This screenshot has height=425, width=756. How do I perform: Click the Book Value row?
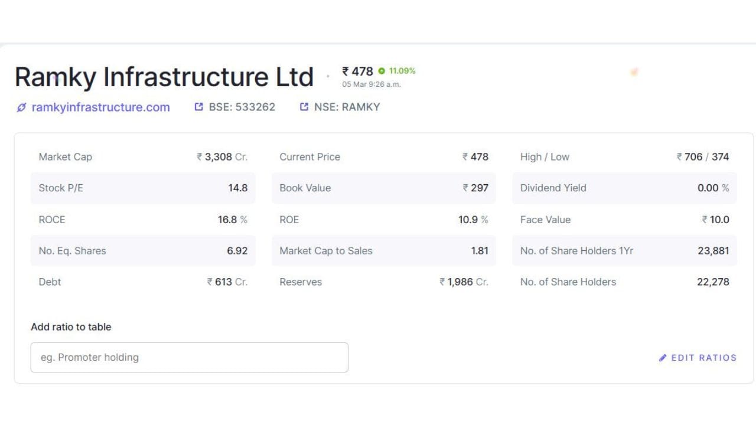(383, 188)
